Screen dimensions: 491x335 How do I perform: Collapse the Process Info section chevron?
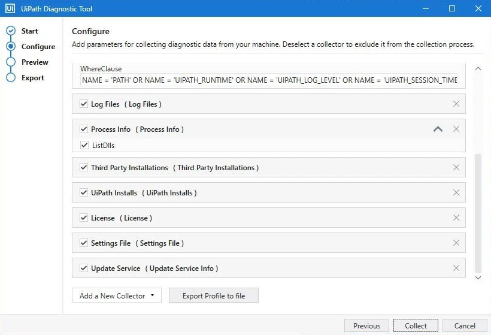(x=438, y=129)
